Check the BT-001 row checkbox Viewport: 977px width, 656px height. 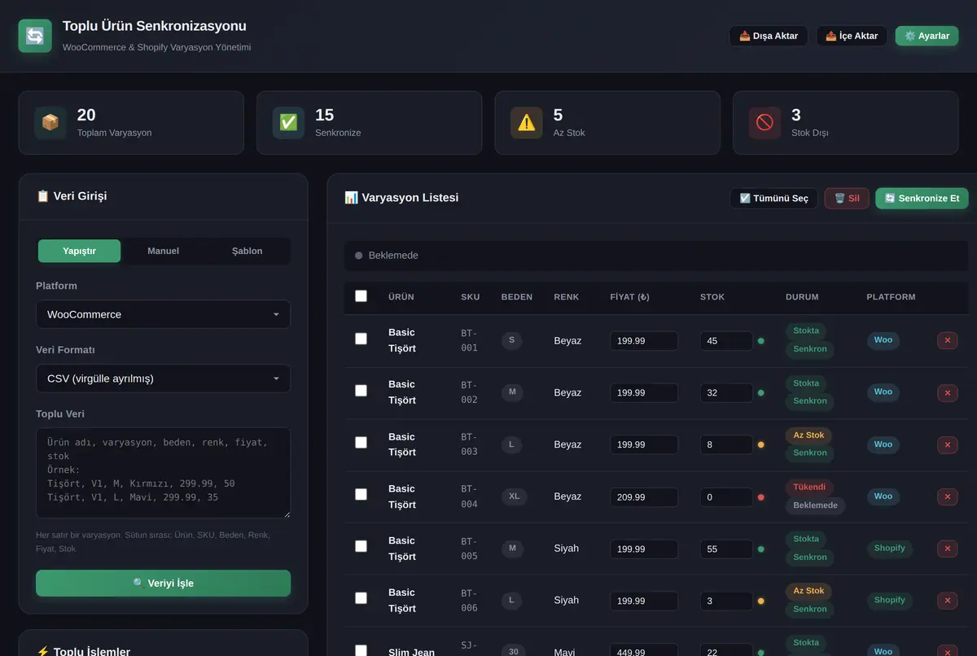[361, 339]
